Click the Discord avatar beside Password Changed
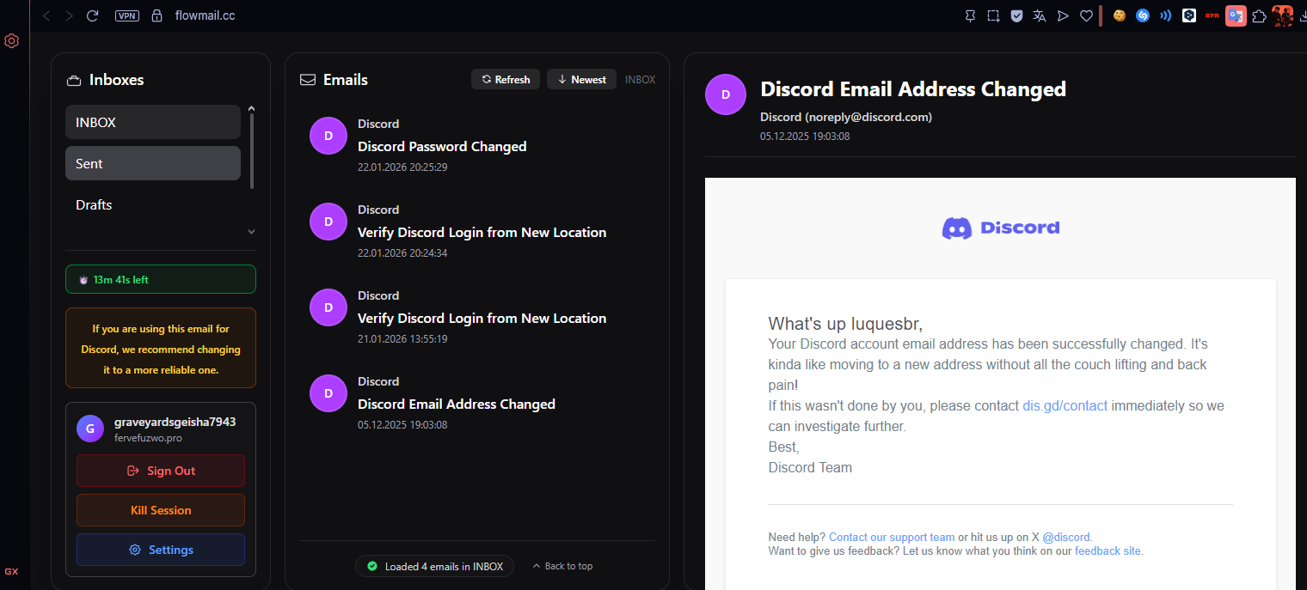 (x=328, y=136)
